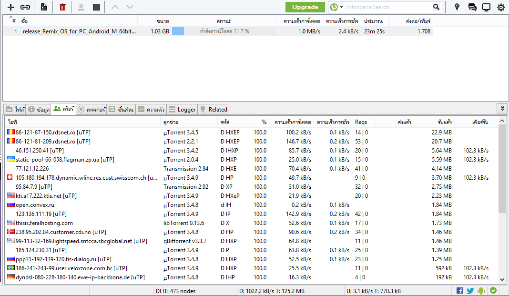Click Add Torrent from URL link icon
This screenshot has height=296, width=509.
click(25, 7)
